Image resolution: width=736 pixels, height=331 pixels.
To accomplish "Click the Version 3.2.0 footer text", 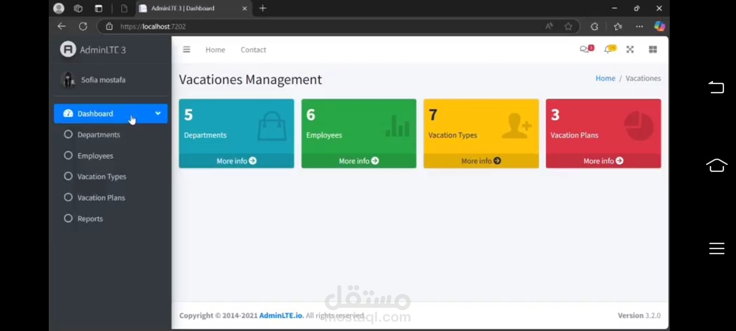I will click(x=639, y=315).
